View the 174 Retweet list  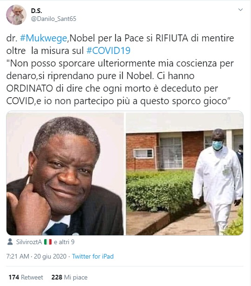pyautogui.click(x=26, y=278)
